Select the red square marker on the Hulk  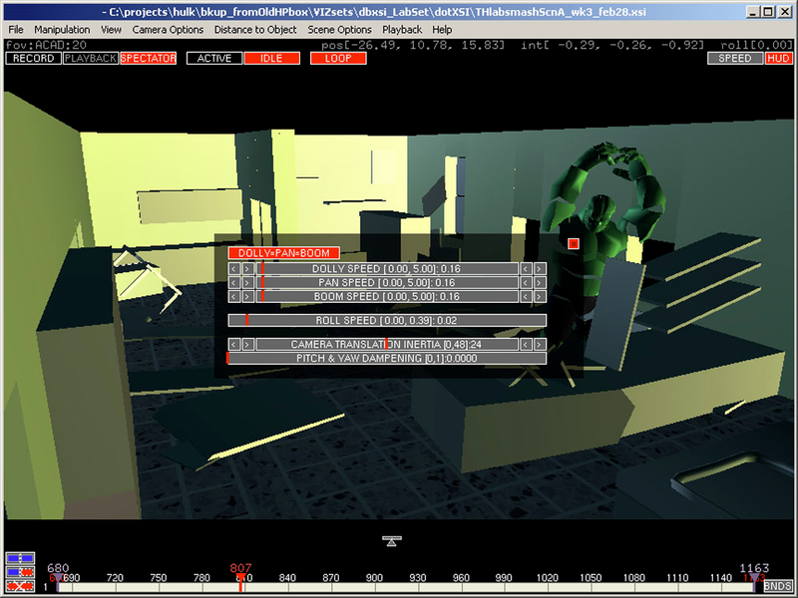[574, 243]
